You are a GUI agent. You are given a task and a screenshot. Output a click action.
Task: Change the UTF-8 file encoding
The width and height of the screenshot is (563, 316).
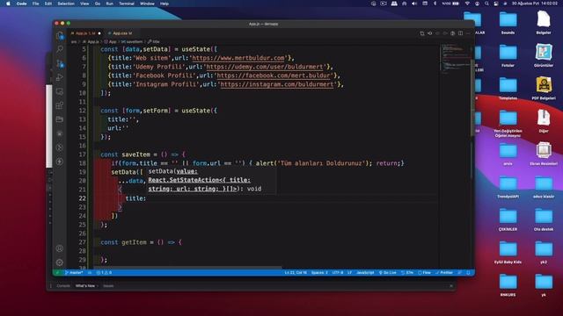(338, 273)
